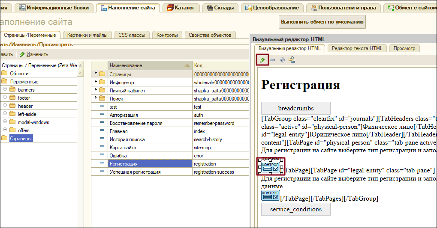This screenshot has width=437, height=228.
Task: Click the service_conditions placeholder button
Action: click(x=296, y=209)
